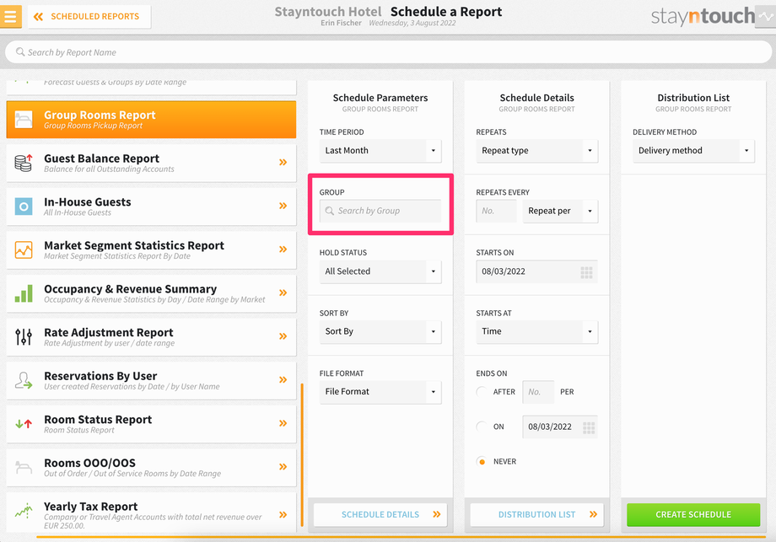This screenshot has height=542, width=776.
Task: Click the stayntouch logo
Action: tap(703, 16)
